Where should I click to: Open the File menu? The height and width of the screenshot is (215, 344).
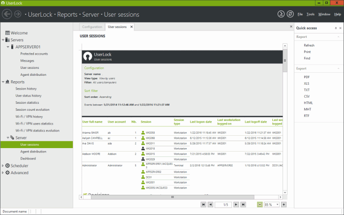[300, 14]
